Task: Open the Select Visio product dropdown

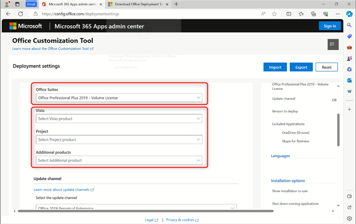Action: [119, 118]
